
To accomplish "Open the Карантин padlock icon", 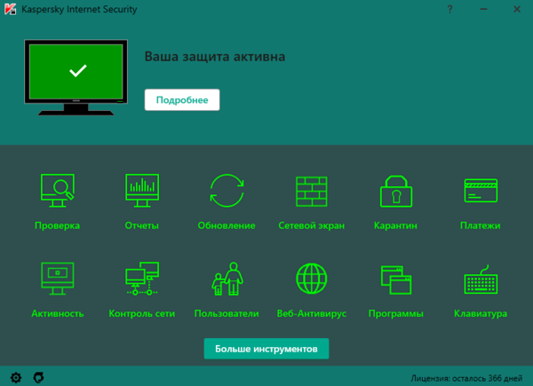I will pos(396,191).
